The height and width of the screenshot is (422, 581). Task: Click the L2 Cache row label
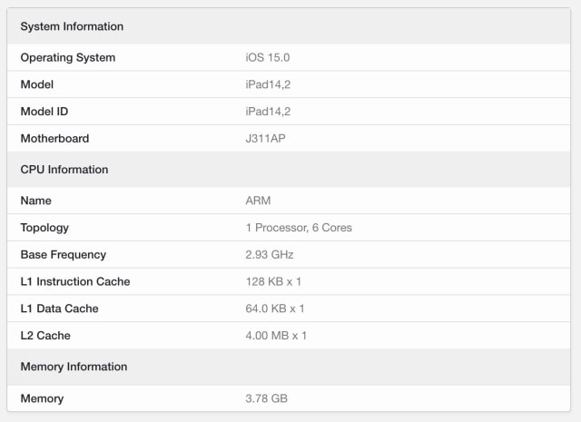pyautogui.click(x=45, y=336)
